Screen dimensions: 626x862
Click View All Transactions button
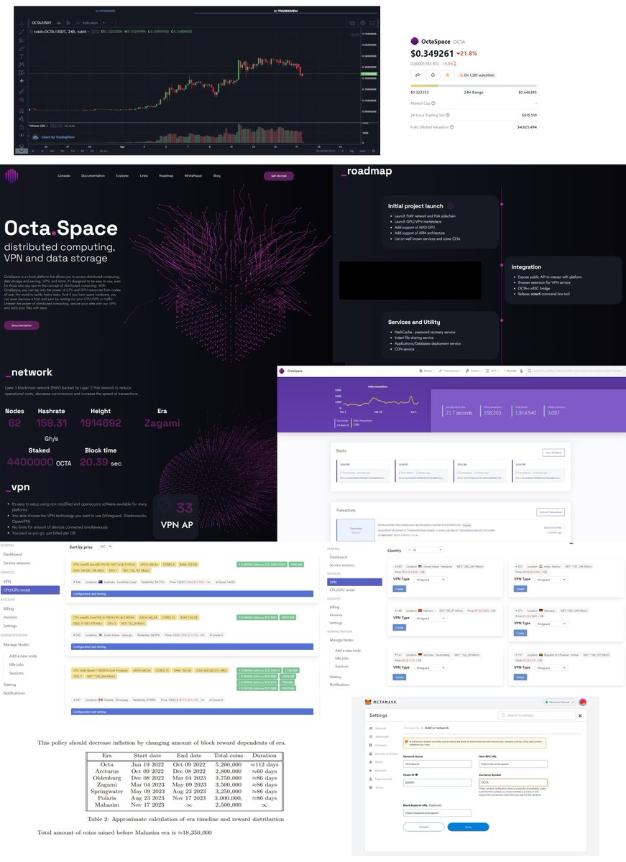point(551,512)
